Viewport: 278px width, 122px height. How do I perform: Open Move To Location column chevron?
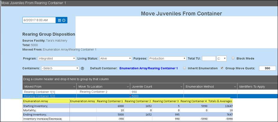pyautogui.click(x=127, y=87)
